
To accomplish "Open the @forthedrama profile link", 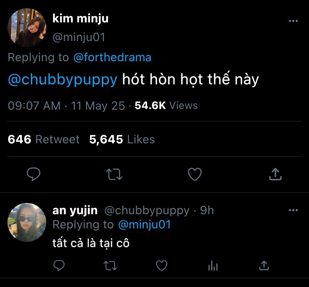I will (112, 57).
